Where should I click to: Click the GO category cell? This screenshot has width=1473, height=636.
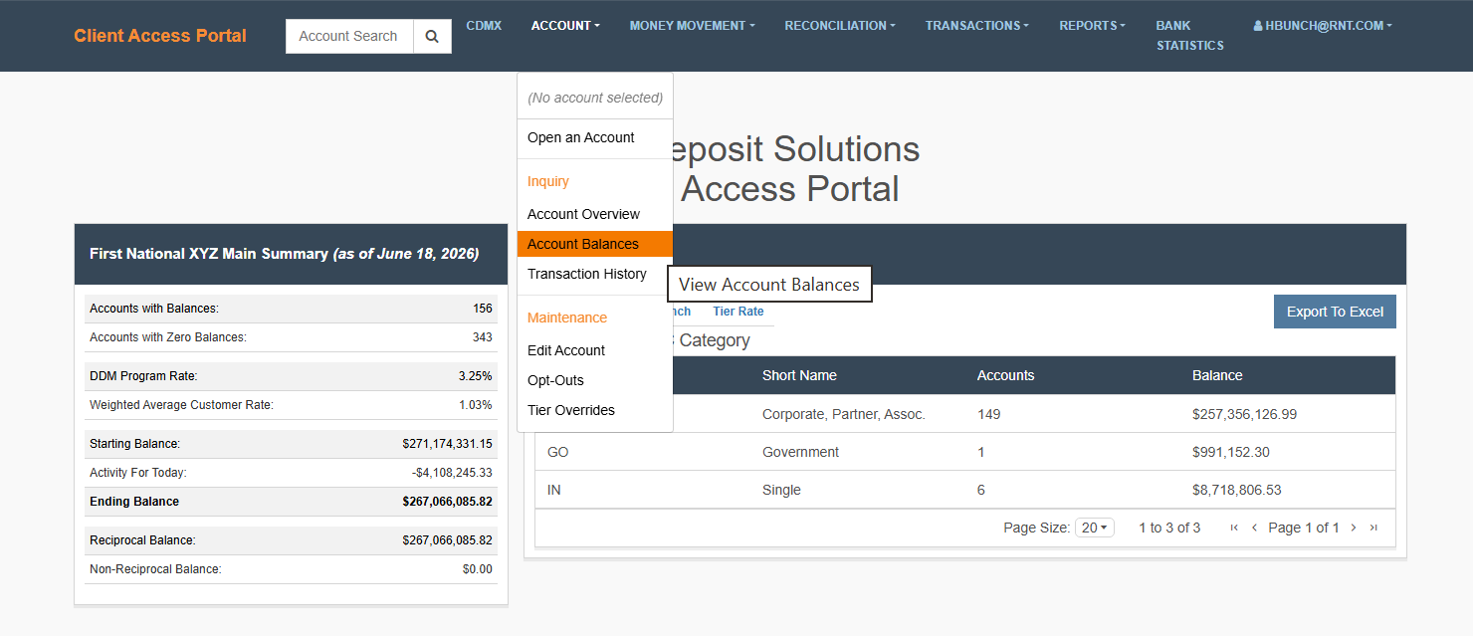coord(558,452)
